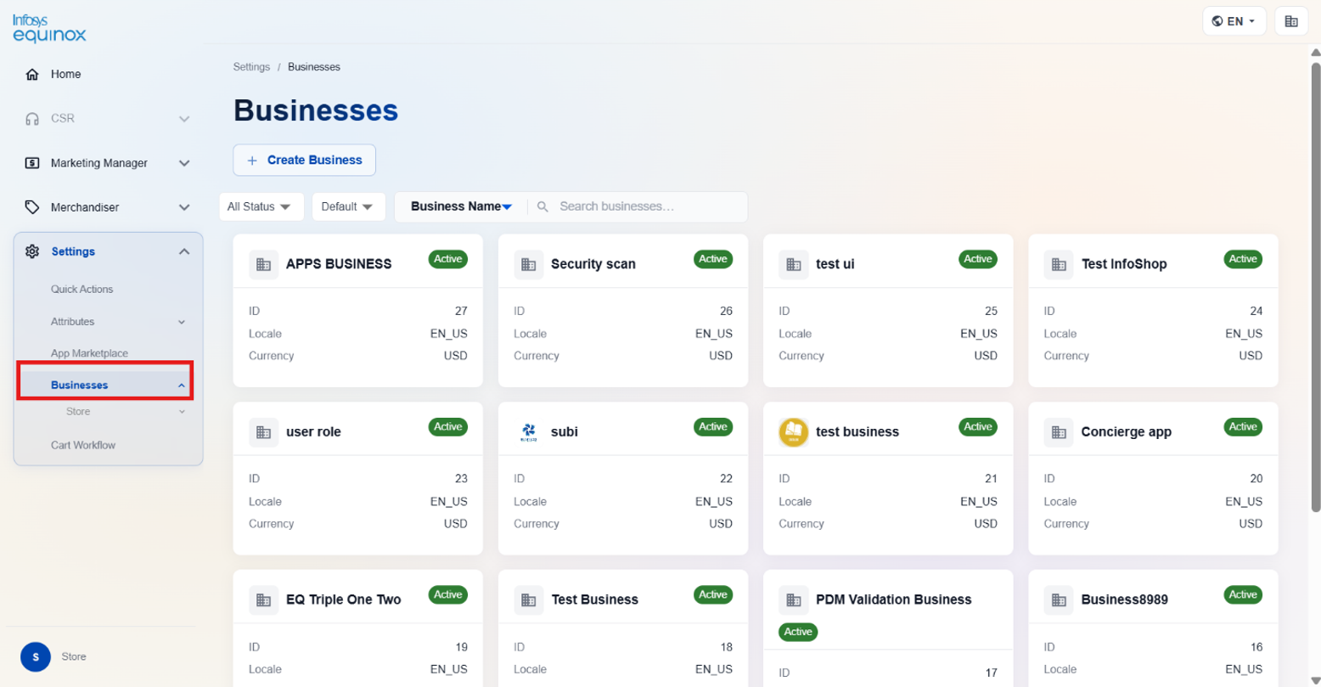The width and height of the screenshot is (1321, 687).
Task: Click the subi business logo
Action: point(528,432)
